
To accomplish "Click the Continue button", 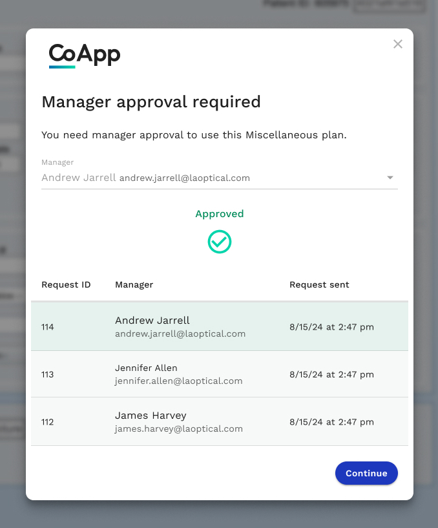I will click(x=366, y=473).
